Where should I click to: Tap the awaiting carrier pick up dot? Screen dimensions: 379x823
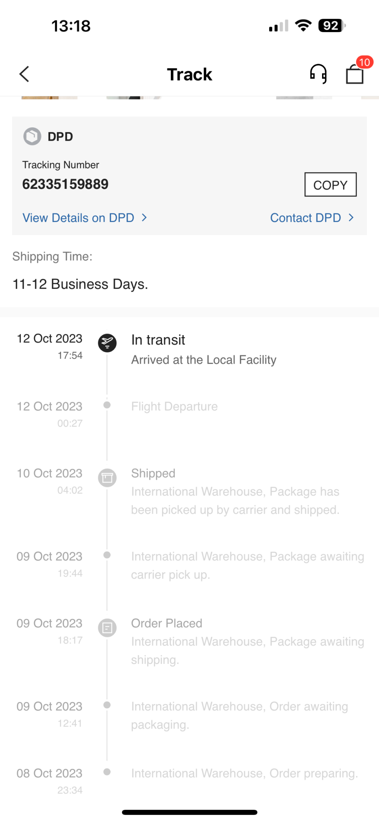tap(107, 555)
